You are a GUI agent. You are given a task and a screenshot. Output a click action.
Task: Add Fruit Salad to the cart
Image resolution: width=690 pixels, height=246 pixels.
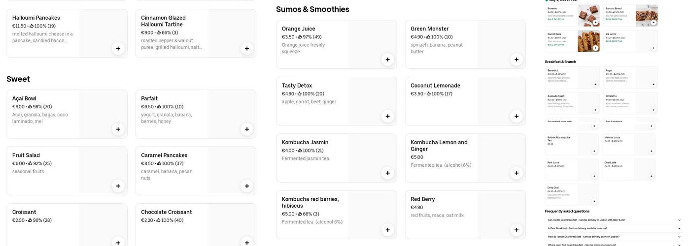point(118,186)
